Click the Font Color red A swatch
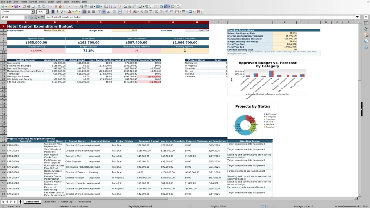The width and height of the screenshot is (370, 208). click(x=70, y=12)
